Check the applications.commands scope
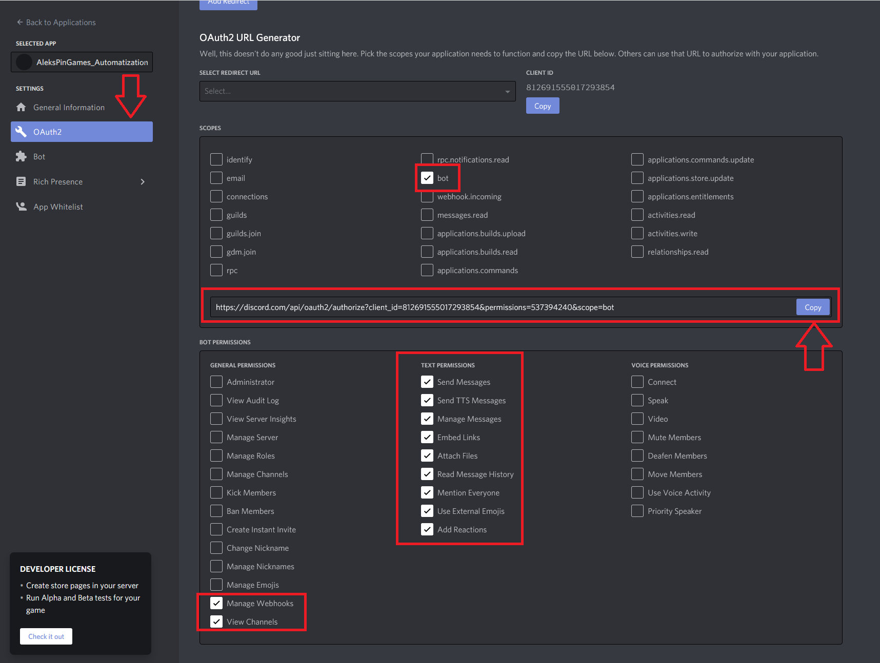This screenshot has width=880, height=663. click(x=427, y=270)
